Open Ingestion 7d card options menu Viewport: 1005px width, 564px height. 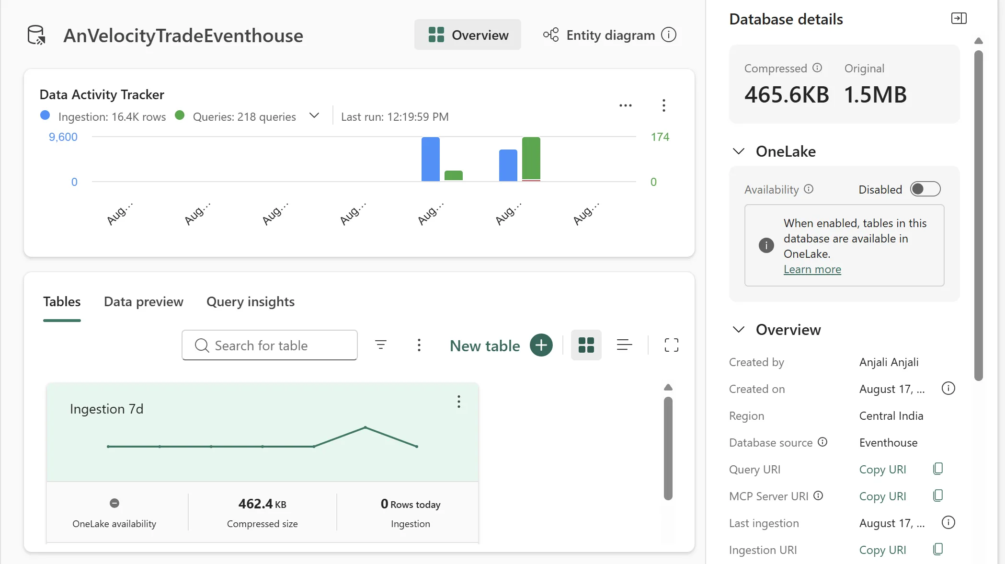(x=459, y=402)
